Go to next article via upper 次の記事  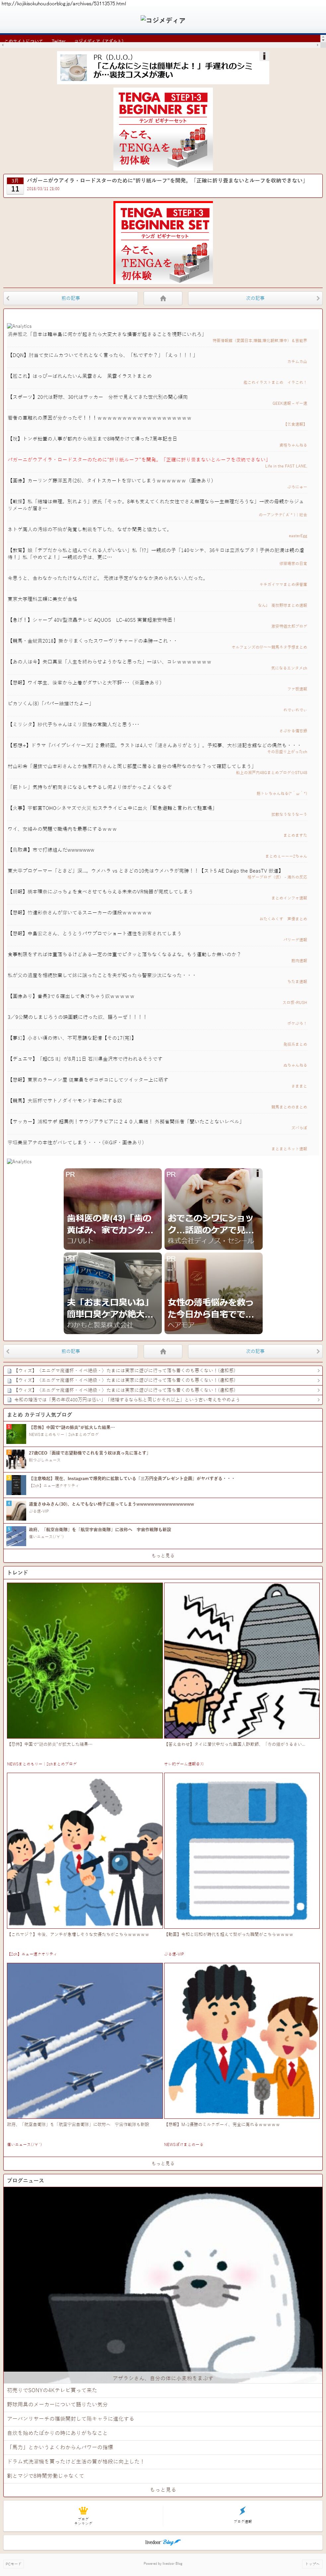[x=255, y=298]
